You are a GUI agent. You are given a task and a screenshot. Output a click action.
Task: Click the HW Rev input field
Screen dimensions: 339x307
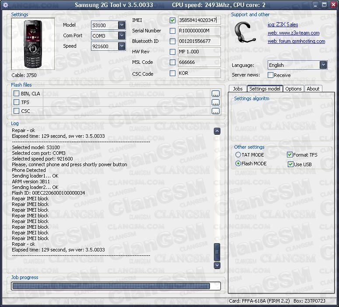click(199, 52)
